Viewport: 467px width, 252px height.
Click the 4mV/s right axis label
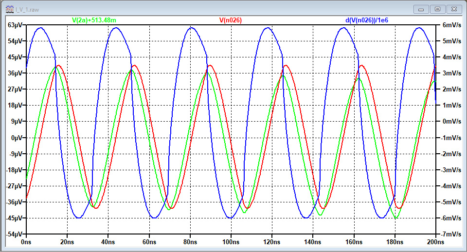pyautogui.click(x=452, y=57)
